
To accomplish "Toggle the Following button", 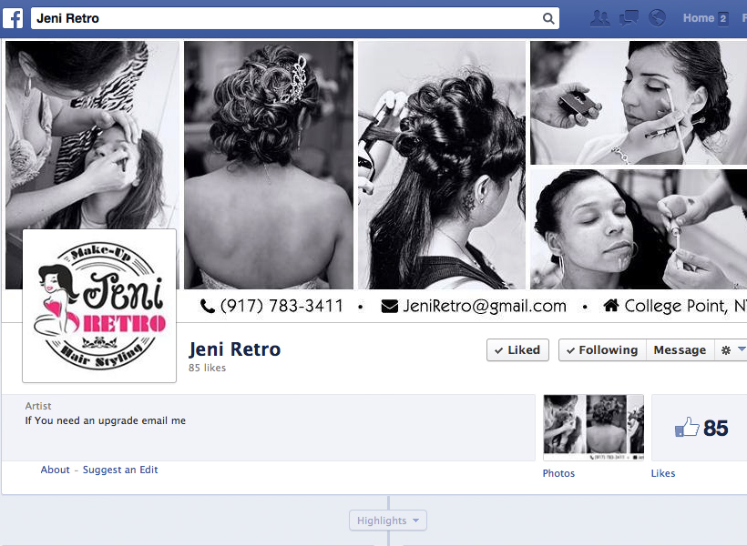I will click(601, 350).
